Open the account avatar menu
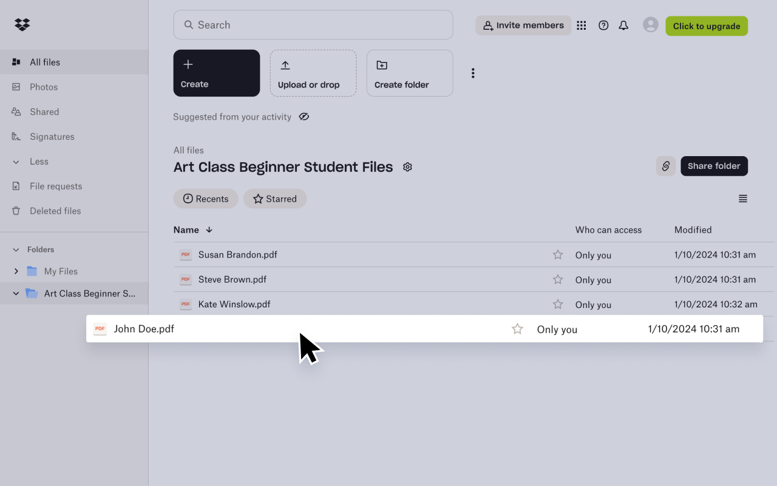Screen dimensions: 777x486 [651, 25]
